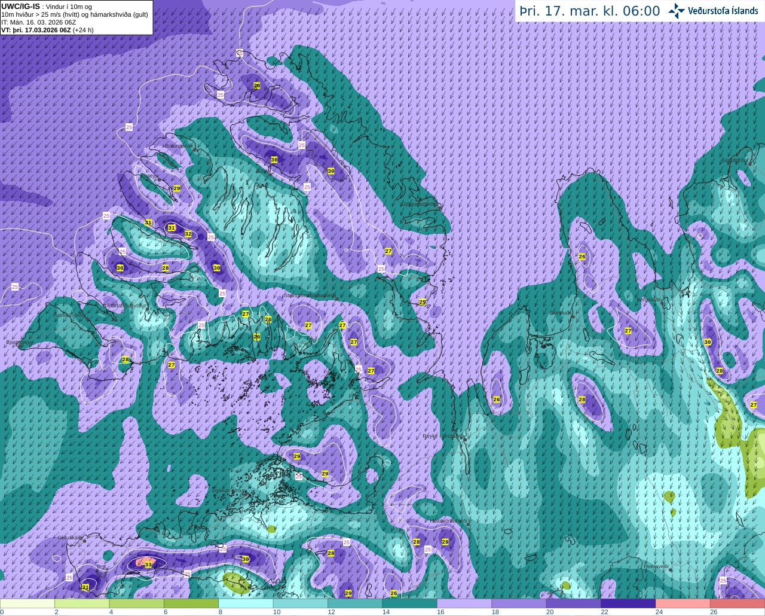Image resolution: width=765 pixels, height=616 pixels.
Task: Select the Blönduós station label
Action: point(561,313)
